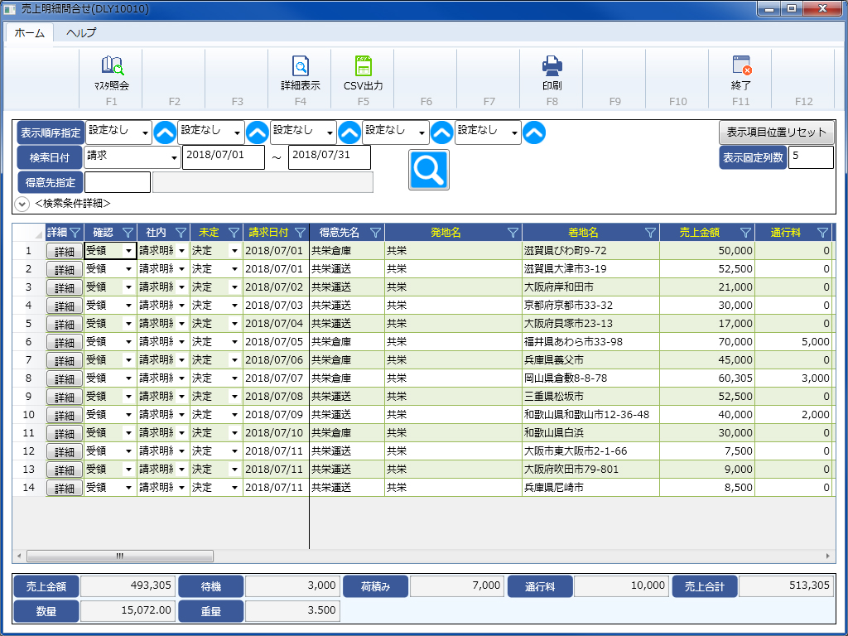Run search with the magnifier button
Viewport: 848px width, 636px height.
429,170
